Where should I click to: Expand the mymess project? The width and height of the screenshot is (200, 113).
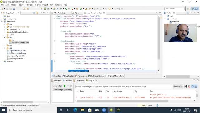(x=2, y=61)
